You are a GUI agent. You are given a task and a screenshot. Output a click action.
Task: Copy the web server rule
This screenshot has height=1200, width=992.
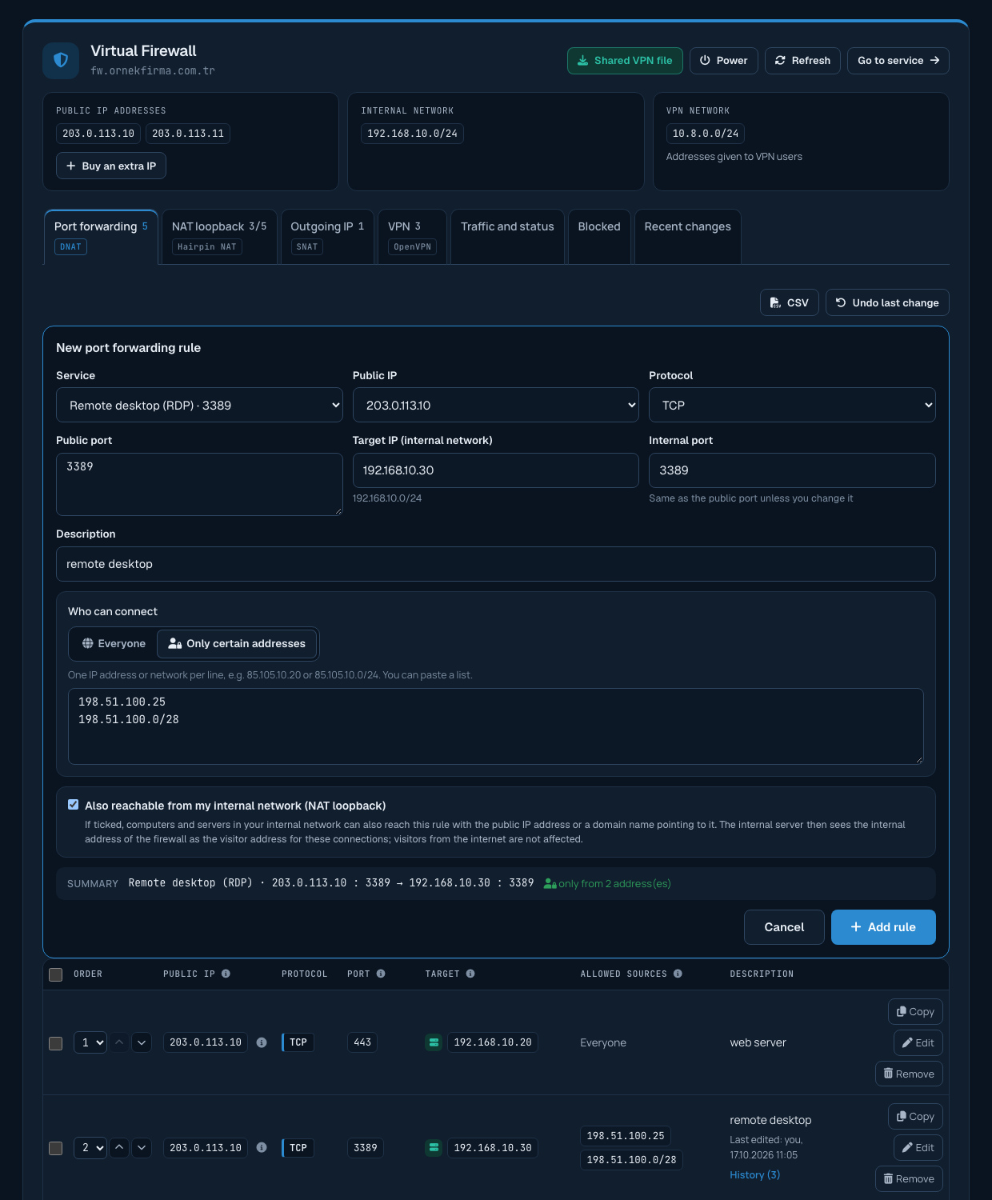(x=915, y=1012)
